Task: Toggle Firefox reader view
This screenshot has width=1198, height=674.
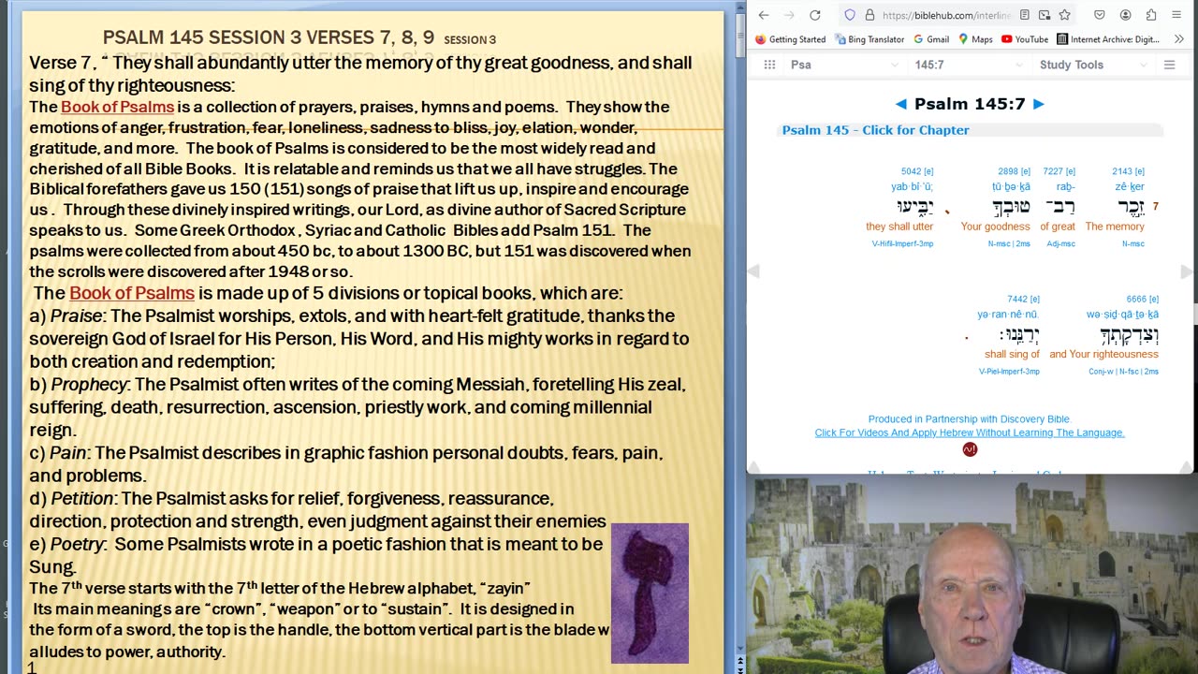Action: [1026, 15]
